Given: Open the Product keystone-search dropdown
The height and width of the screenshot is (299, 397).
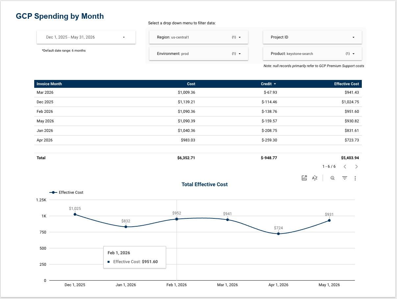Looking at the screenshot, I should (x=312, y=54).
